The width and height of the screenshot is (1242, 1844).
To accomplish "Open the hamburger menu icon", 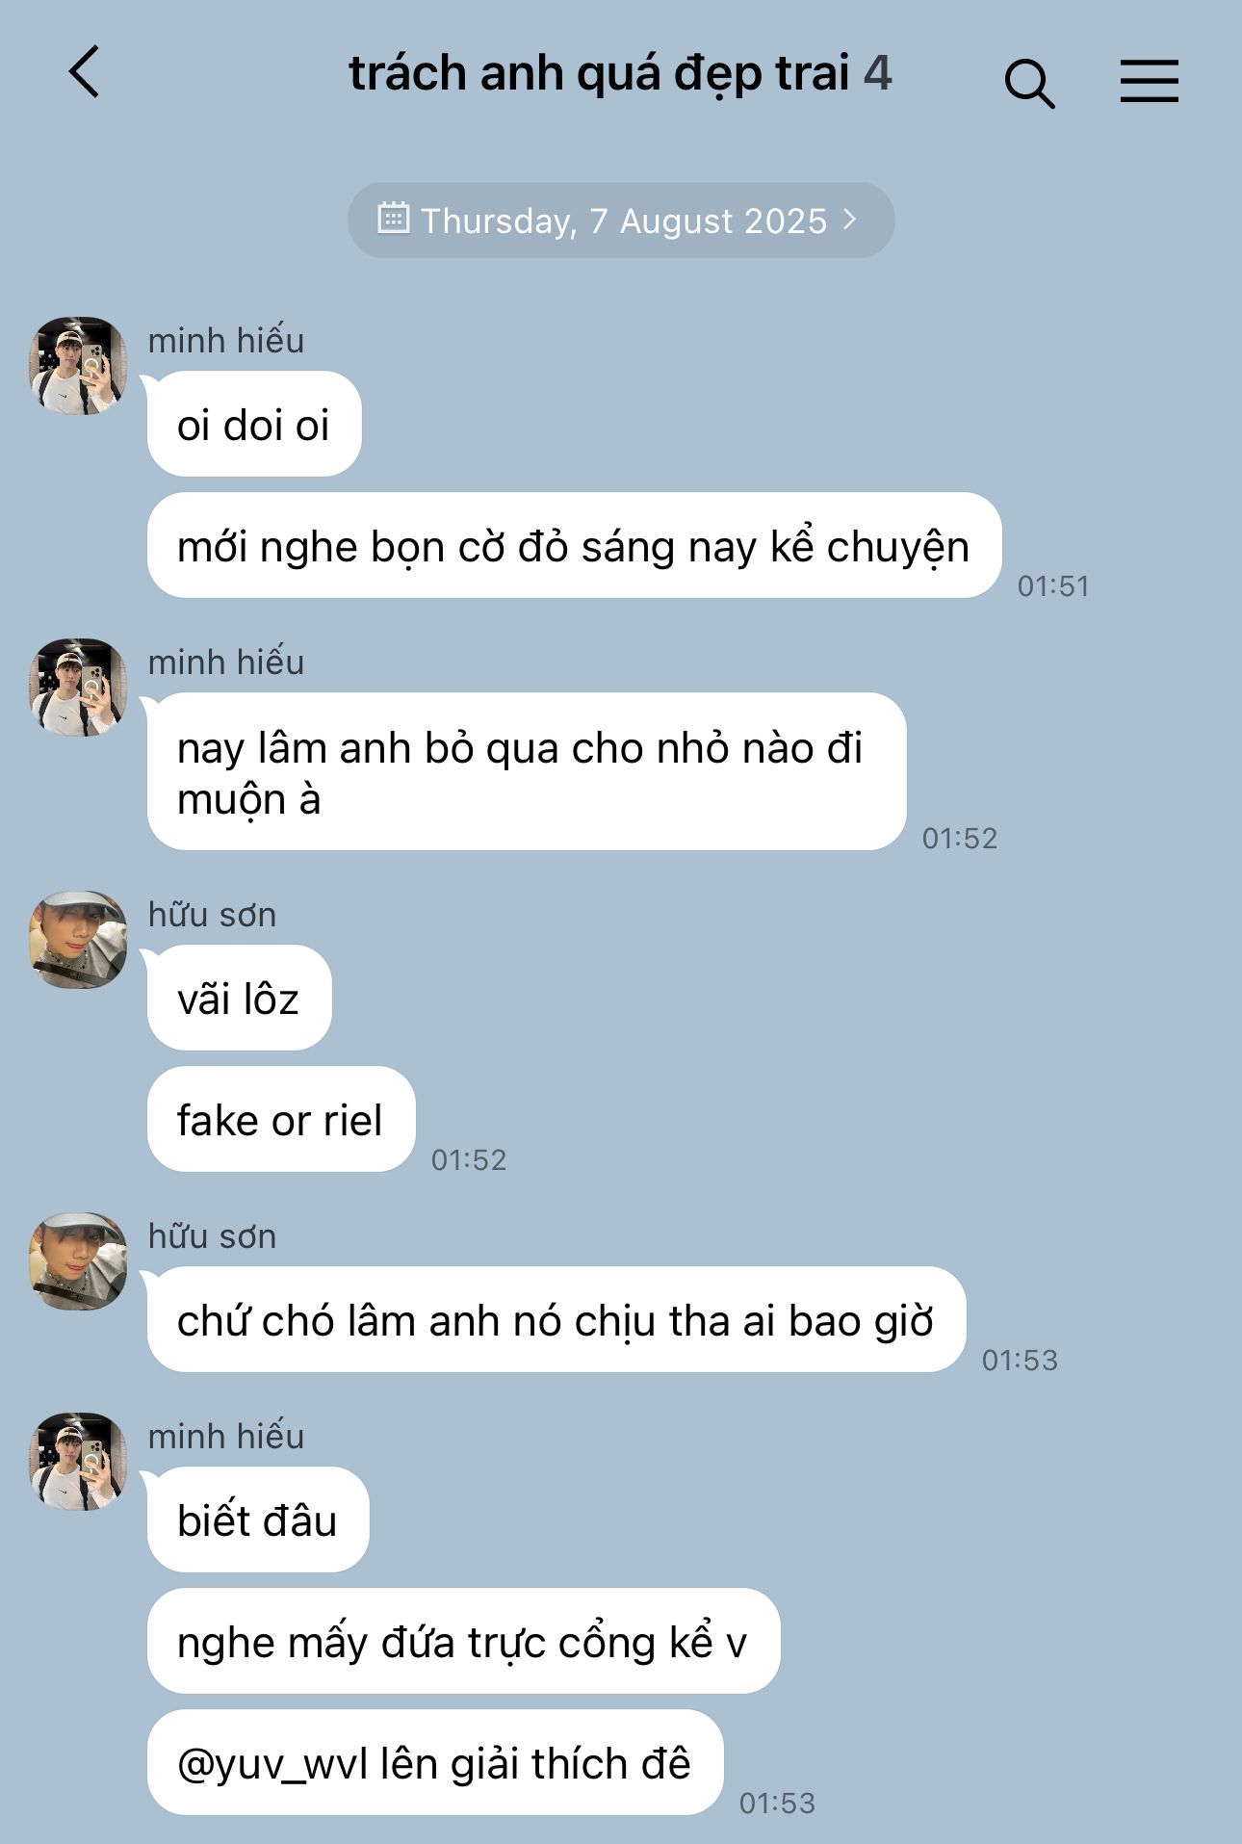I will tap(1150, 80).
